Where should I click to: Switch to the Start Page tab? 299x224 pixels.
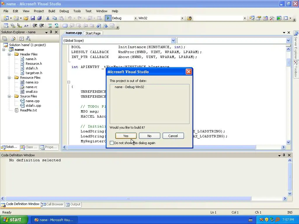tap(93, 33)
